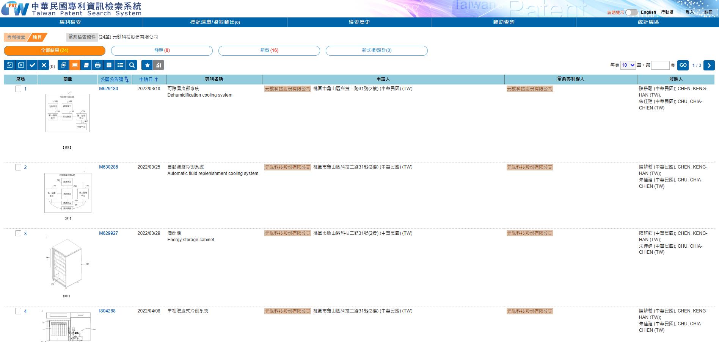719x342 pixels.
Task: Switch language to English
Action: click(648, 12)
